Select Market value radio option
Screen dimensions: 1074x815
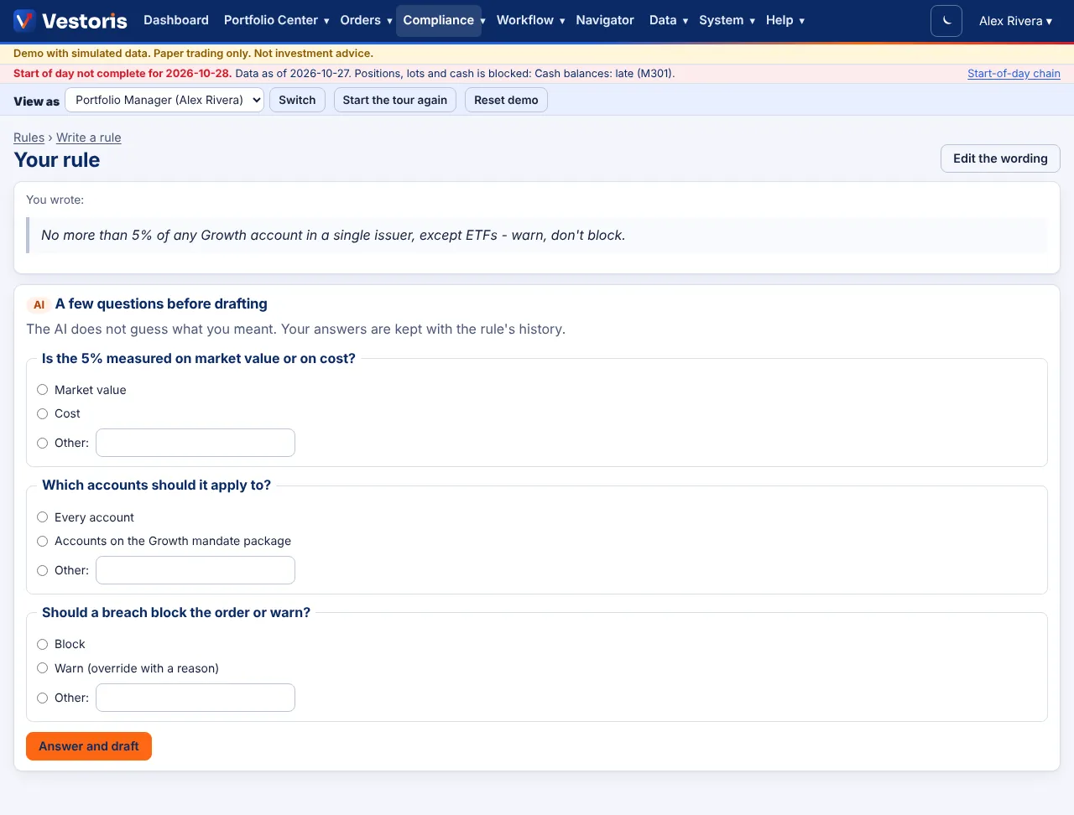pyautogui.click(x=42, y=390)
